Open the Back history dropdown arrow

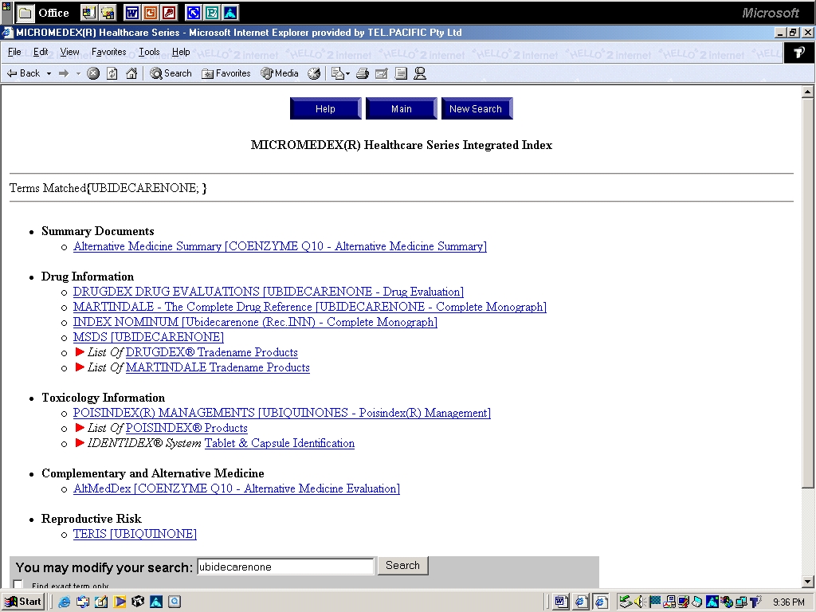(49, 74)
